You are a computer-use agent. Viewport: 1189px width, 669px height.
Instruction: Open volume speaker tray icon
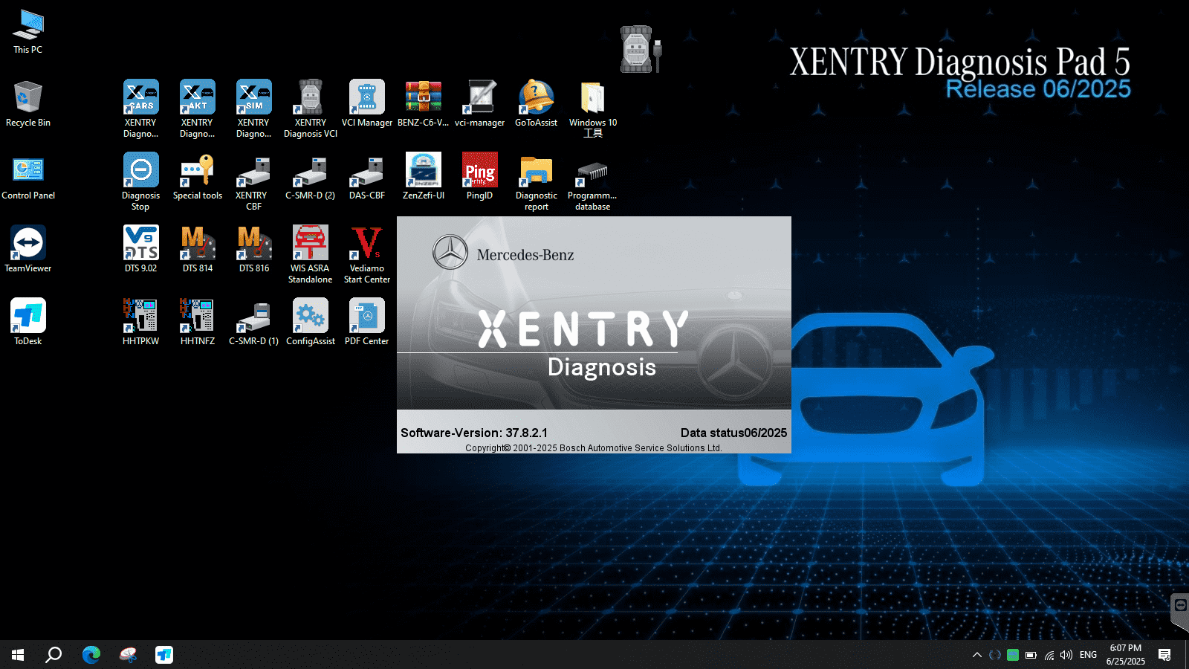coord(1066,655)
